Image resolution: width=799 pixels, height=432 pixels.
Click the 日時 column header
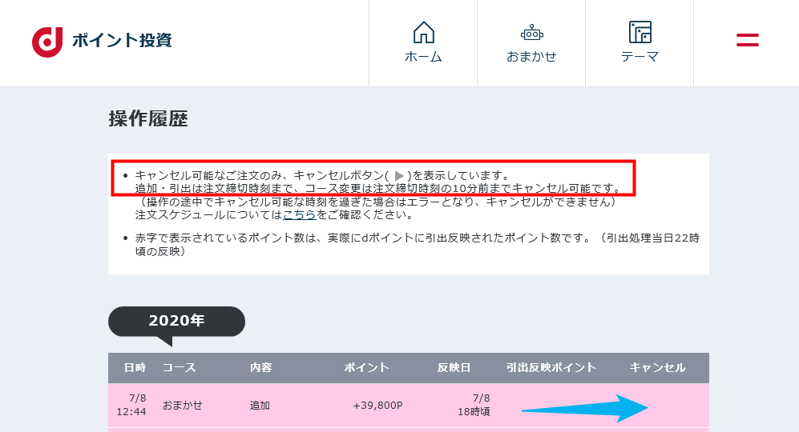click(x=135, y=367)
